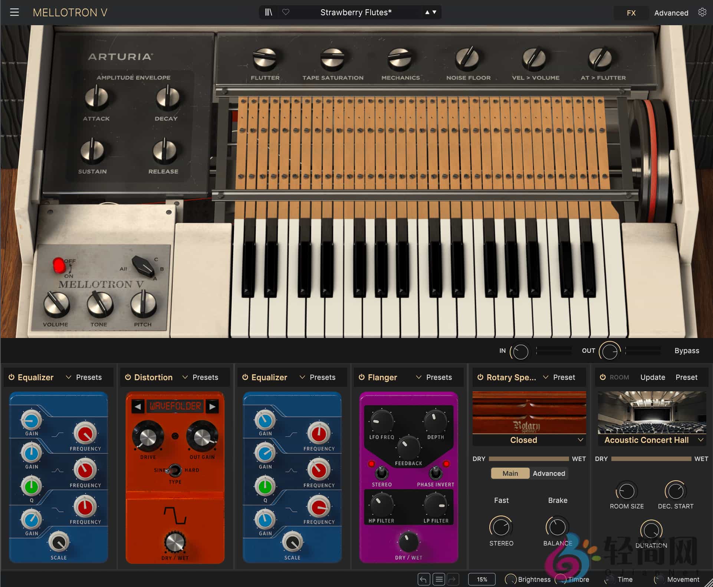Toggle the Distortion effect power switch
Viewport: 713px width, 587px height.
tap(128, 377)
